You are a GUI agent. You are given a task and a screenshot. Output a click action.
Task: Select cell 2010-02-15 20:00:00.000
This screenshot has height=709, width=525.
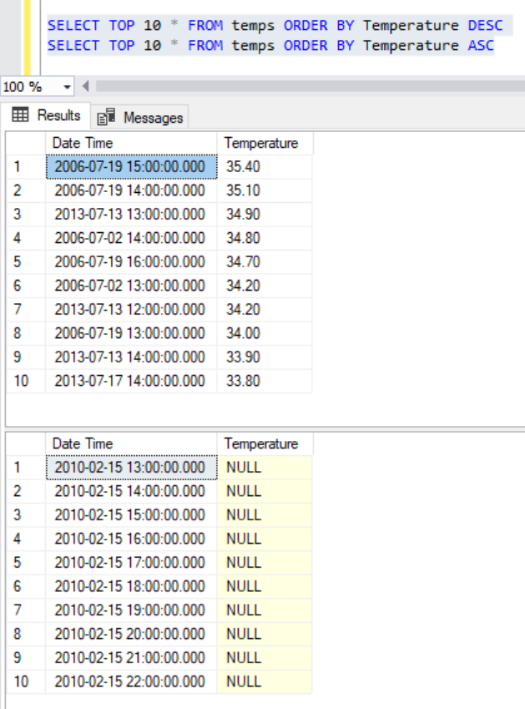click(x=131, y=634)
